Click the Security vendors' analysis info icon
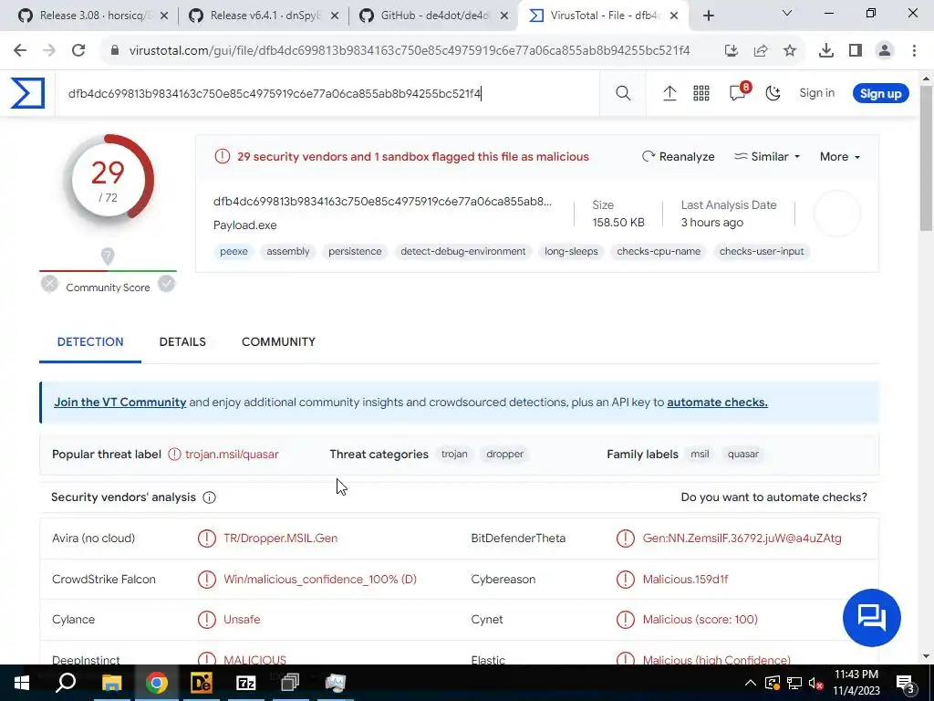The height and width of the screenshot is (701, 934). click(x=209, y=497)
